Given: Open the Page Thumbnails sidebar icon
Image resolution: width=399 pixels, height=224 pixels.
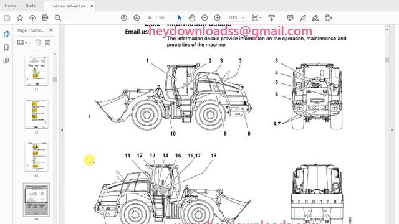Looking at the screenshot, I should click(7, 34).
